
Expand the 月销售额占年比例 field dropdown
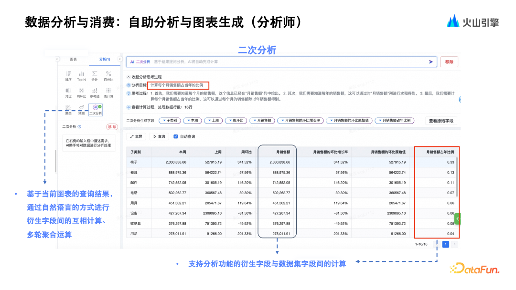point(394,121)
